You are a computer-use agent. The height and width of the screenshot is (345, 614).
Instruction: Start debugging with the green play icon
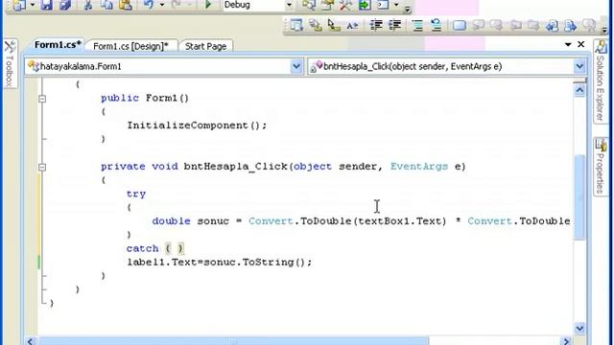click(208, 5)
